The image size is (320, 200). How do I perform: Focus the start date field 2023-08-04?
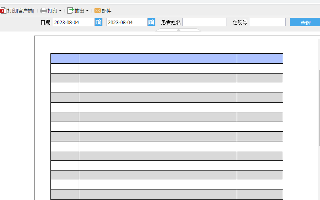point(74,22)
